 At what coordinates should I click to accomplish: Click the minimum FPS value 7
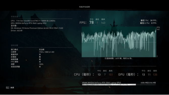(x=97, y=23)
